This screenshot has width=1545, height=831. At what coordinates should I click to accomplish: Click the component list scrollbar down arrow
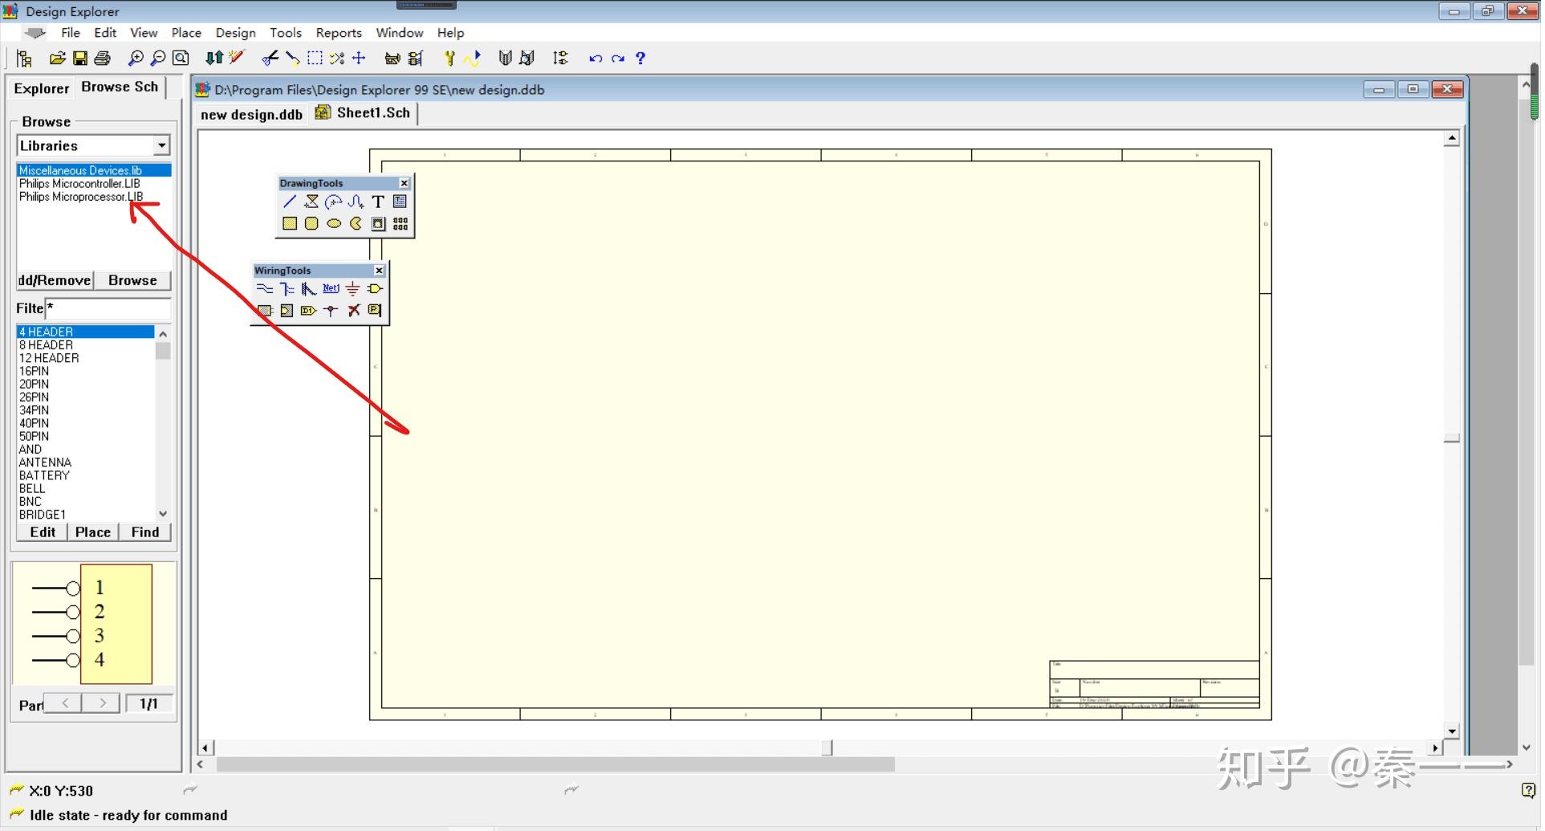pyautogui.click(x=163, y=514)
